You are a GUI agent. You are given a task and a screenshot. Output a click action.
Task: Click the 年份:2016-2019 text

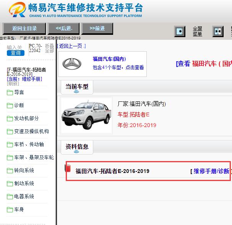[x=137, y=125]
